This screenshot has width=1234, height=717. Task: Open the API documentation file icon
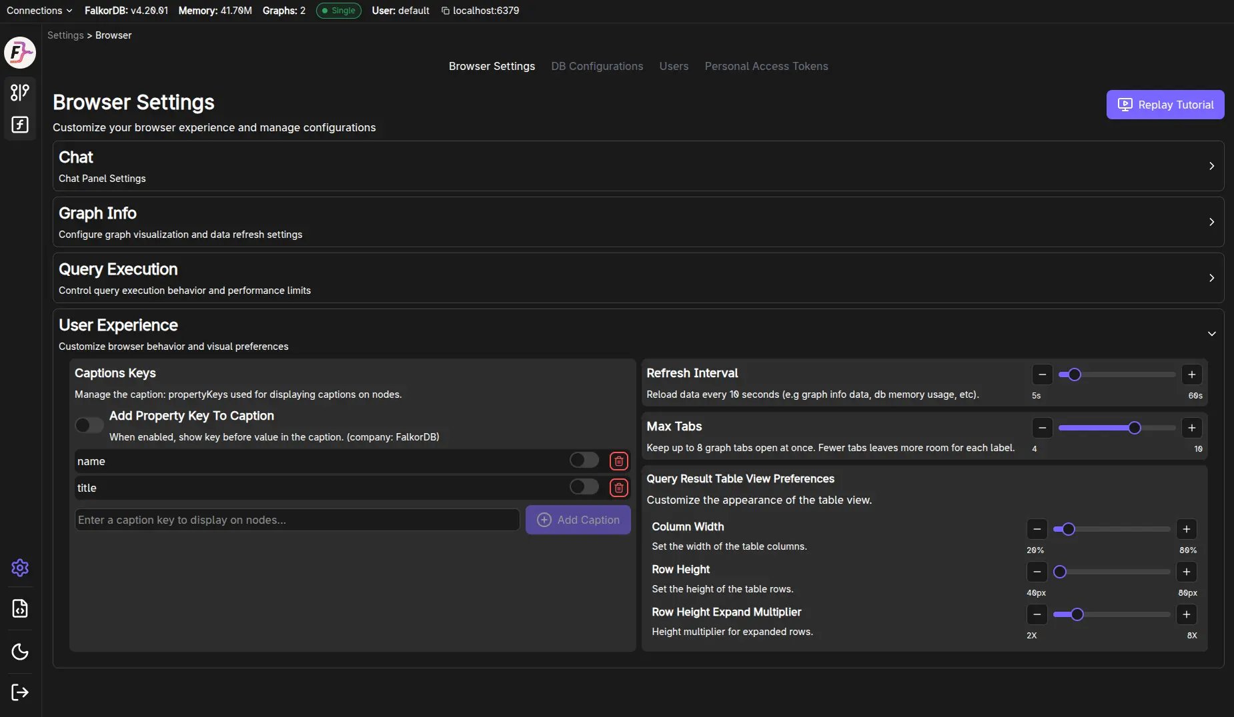[20, 608]
